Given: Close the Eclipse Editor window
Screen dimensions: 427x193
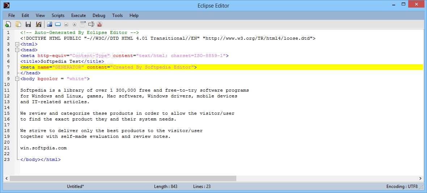Looking at the screenshot, I should 416,5.
